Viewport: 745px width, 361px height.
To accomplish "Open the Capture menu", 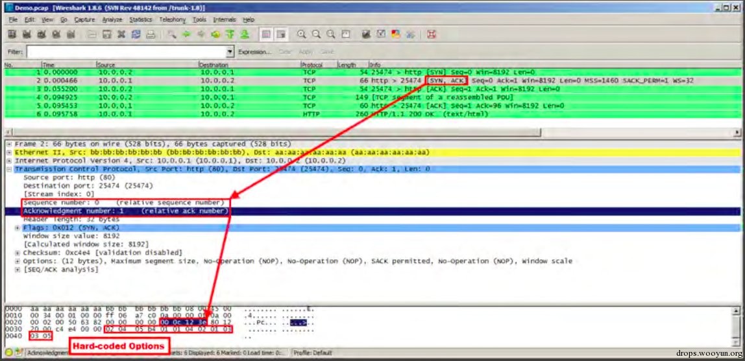I will coord(84,19).
